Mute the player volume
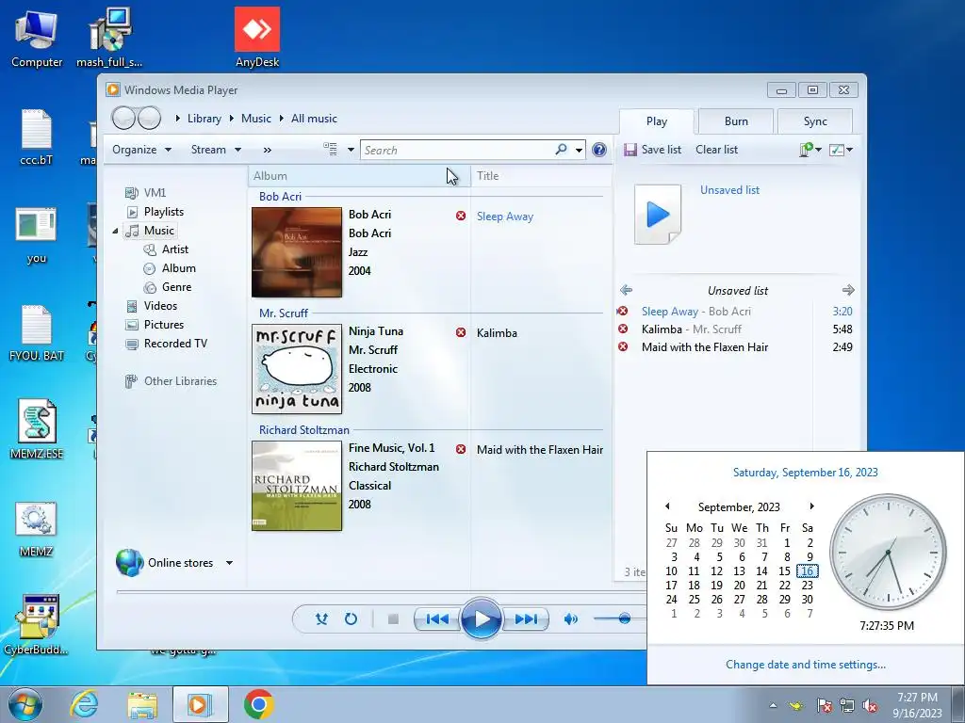 (x=570, y=619)
